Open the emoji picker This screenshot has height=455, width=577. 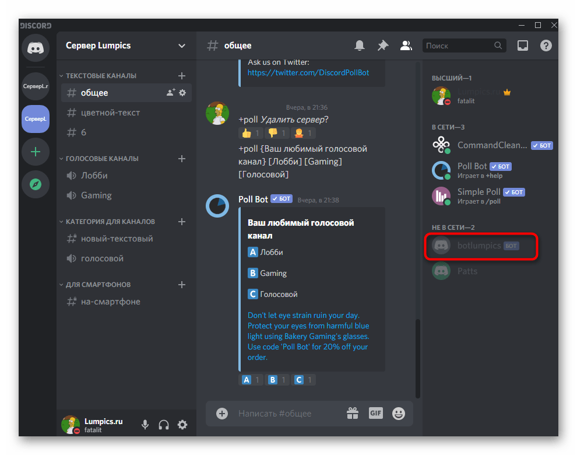399,413
